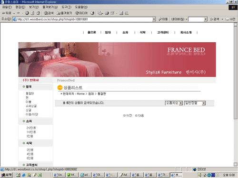Open the 즐겨찾기(A) menu
Image resolution: width=238 pixels, height=178 pixels.
pos(50,7)
